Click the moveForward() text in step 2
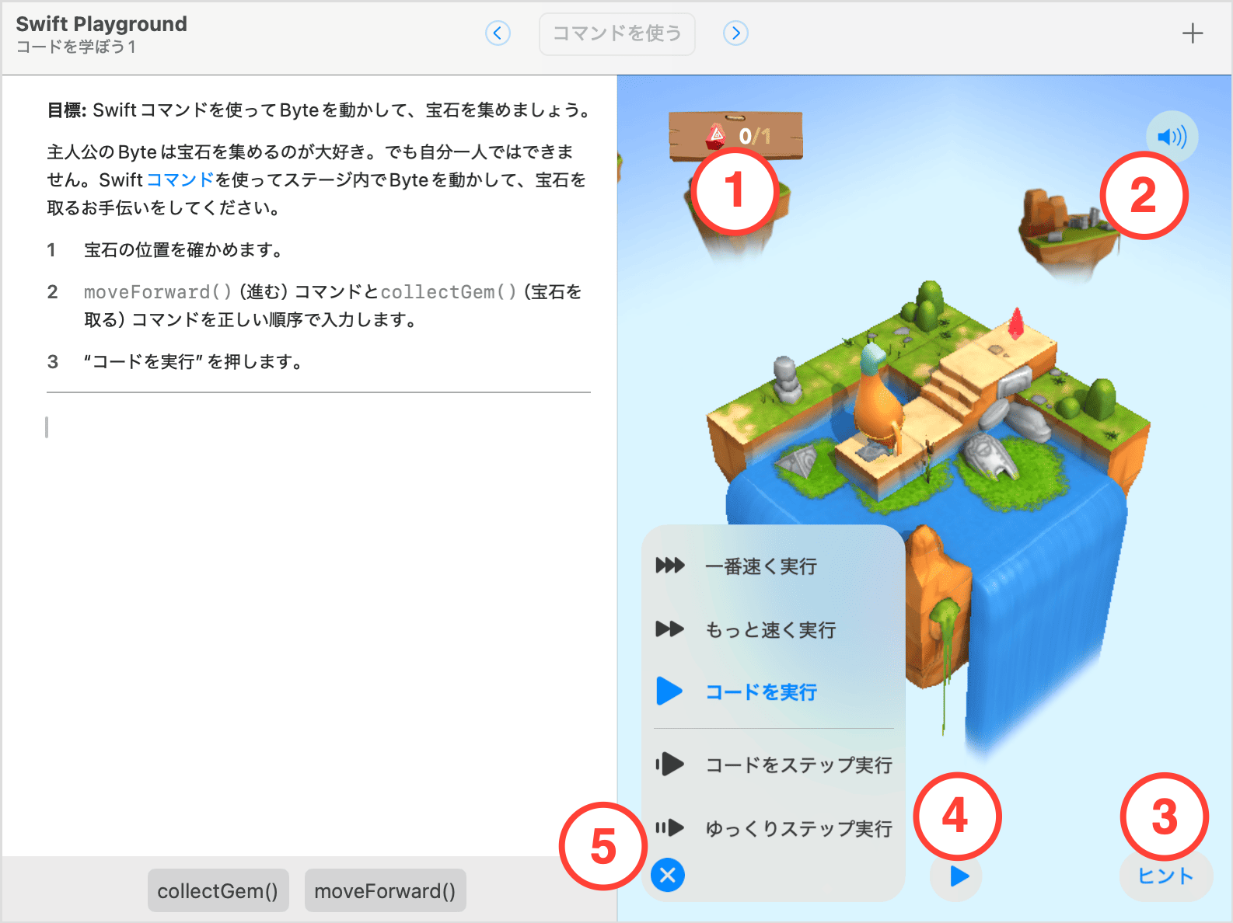1233x923 pixels. (x=158, y=292)
